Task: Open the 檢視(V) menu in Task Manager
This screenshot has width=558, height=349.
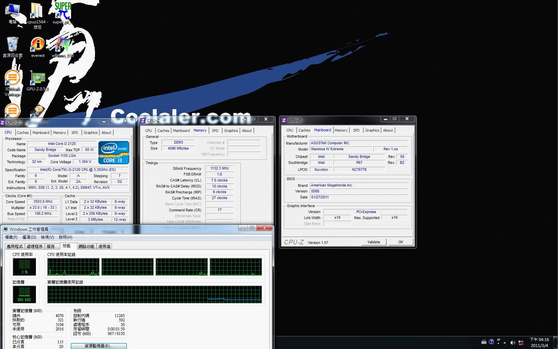Action: [47, 237]
